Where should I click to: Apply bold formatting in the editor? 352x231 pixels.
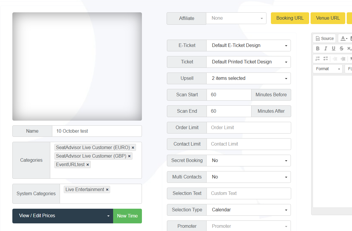coord(318,48)
